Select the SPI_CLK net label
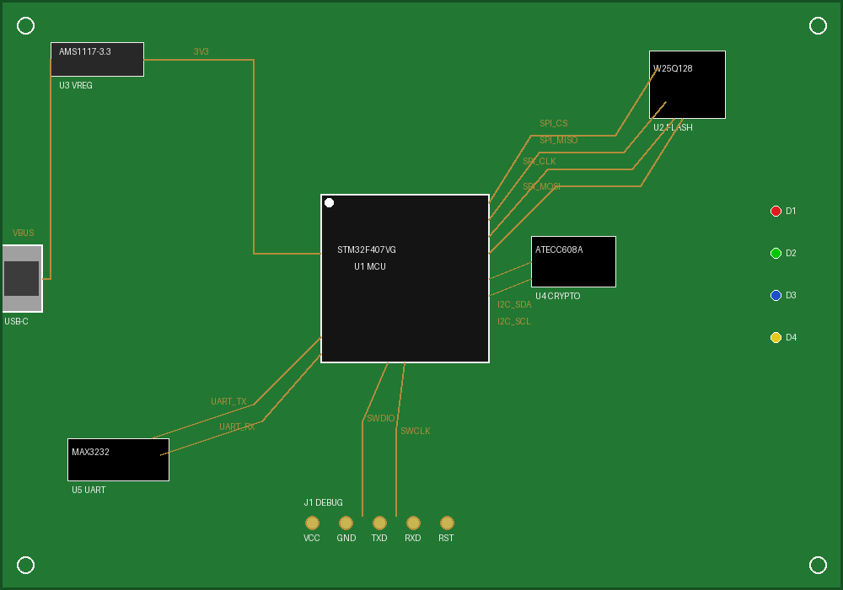843x590 pixels. coord(539,161)
